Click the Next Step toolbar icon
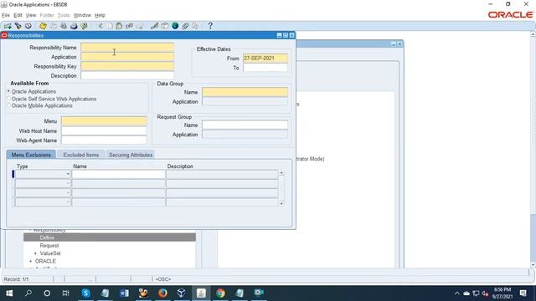 [54, 26]
